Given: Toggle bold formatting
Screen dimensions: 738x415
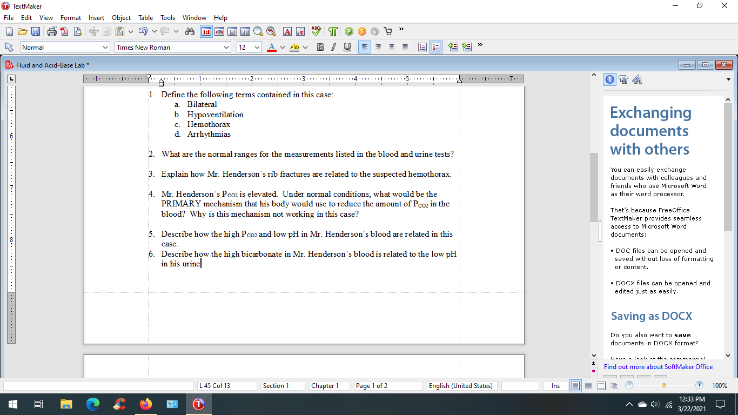Looking at the screenshot, I should pos(319,47).
